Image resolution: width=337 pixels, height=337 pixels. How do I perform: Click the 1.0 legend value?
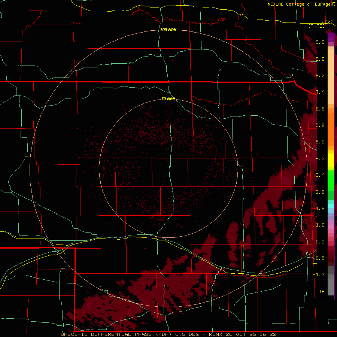(x=320, y=225)
